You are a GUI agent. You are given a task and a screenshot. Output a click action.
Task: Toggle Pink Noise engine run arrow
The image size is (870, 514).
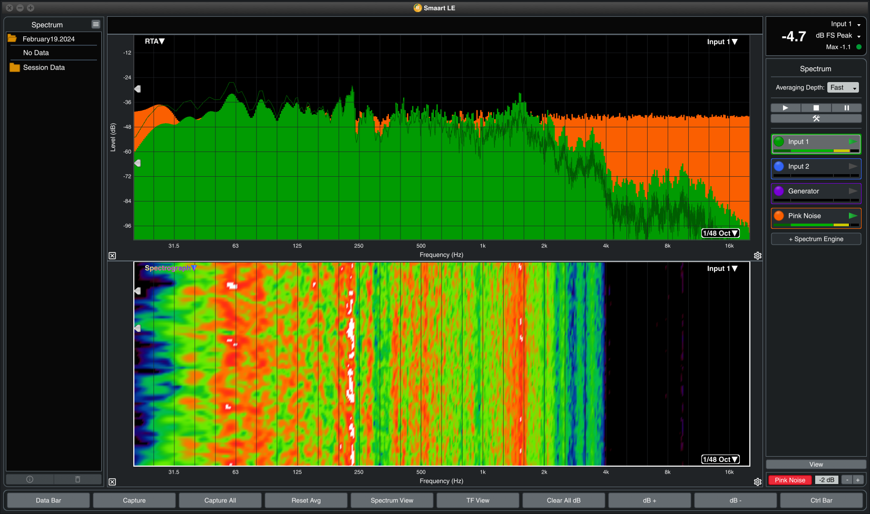point(853,216)
